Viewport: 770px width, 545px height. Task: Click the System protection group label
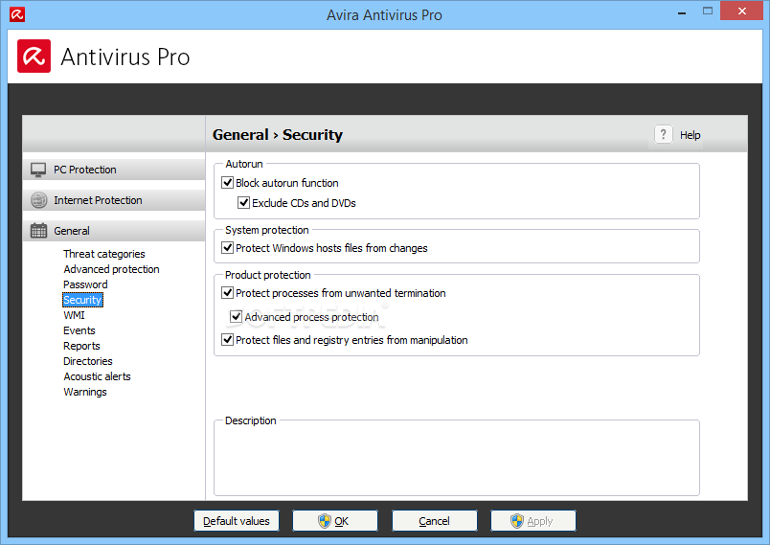pyautogui.click(x=266, y=230)
